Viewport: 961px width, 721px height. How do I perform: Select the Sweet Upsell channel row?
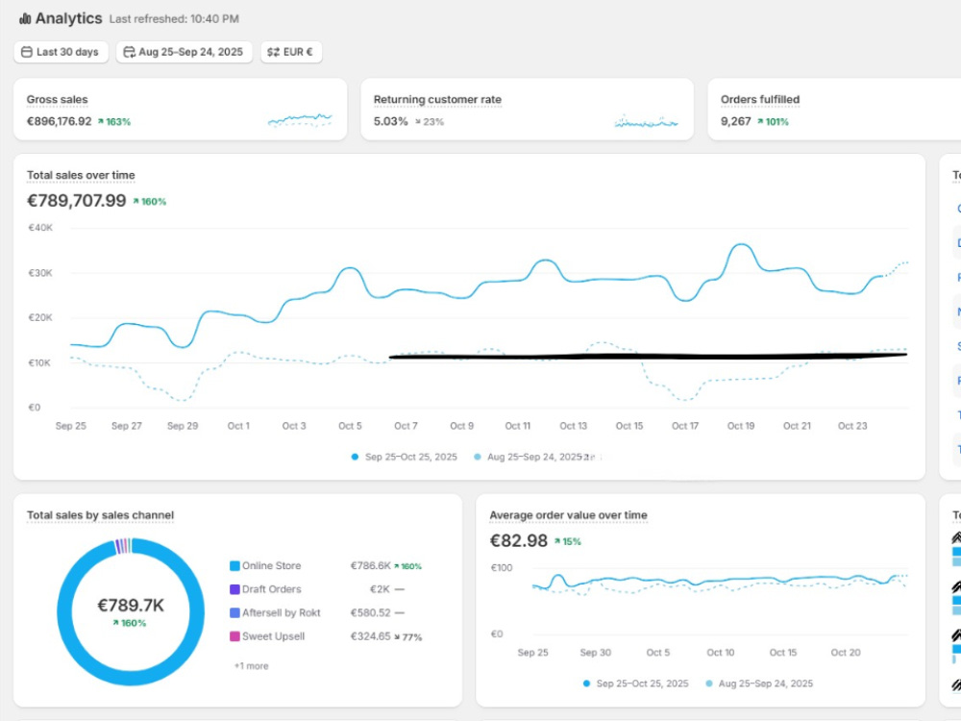pos(326,636)
